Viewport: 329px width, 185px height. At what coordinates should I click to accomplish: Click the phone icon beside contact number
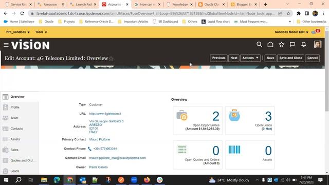coord(89,149)
